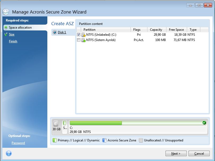Click the Next > button
Image resolution: width=215 pixels, height=161 pixels.
point(176,153)
